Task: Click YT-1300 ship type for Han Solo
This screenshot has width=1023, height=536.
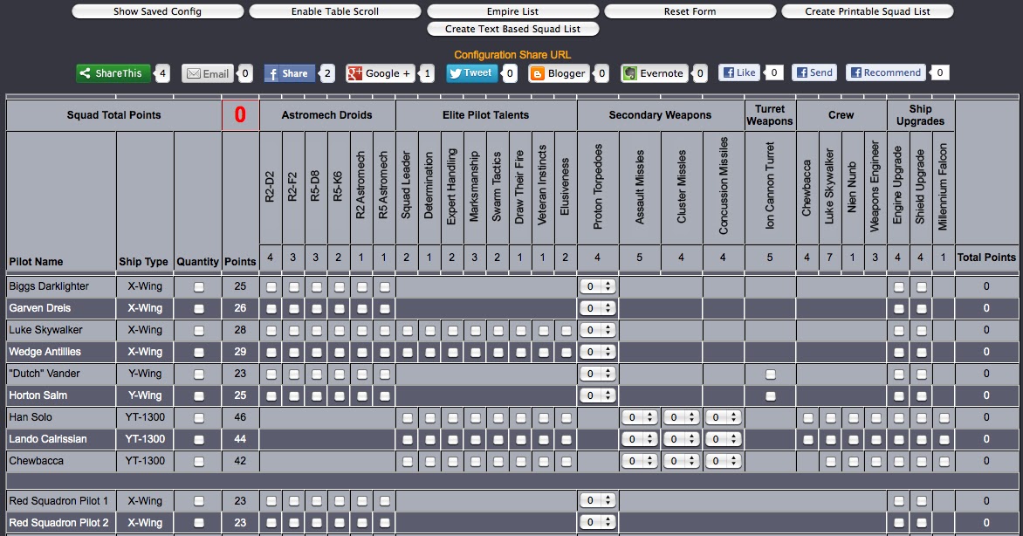Action: click(x=145, y=417)
